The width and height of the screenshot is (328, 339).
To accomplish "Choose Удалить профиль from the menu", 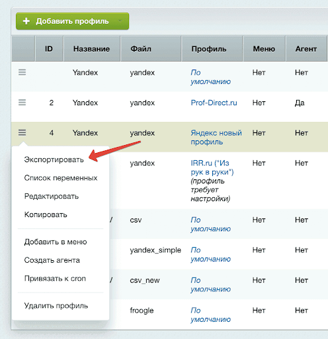I will coord(56,306).
